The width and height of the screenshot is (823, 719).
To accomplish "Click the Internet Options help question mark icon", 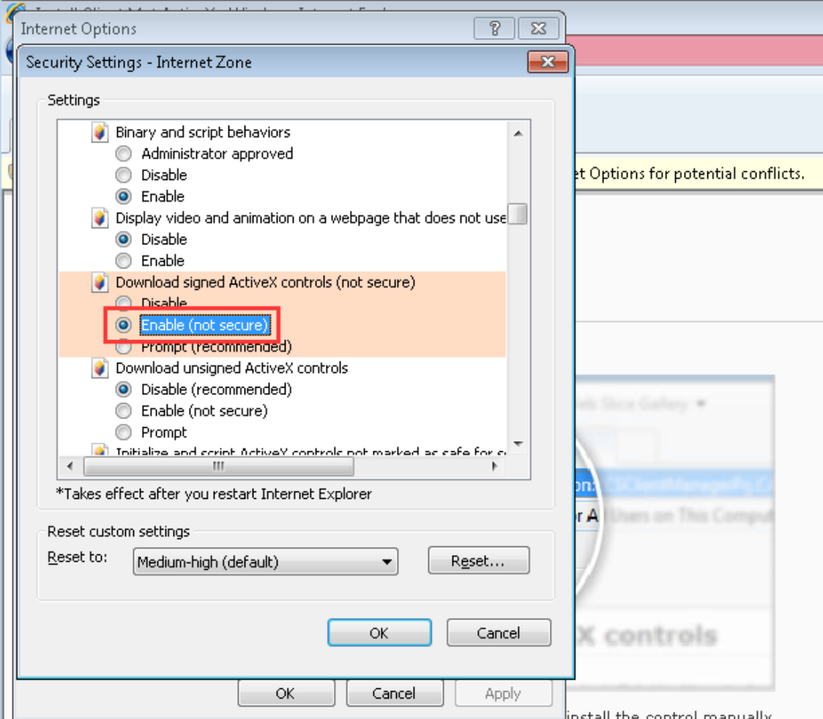I will coord(494,29).
